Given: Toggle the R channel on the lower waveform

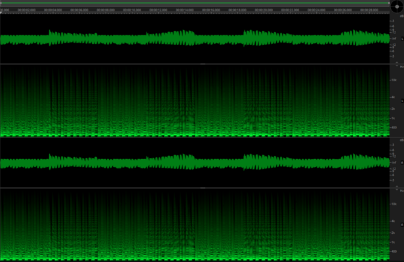Looking at the screenshot, I should 402,162.
